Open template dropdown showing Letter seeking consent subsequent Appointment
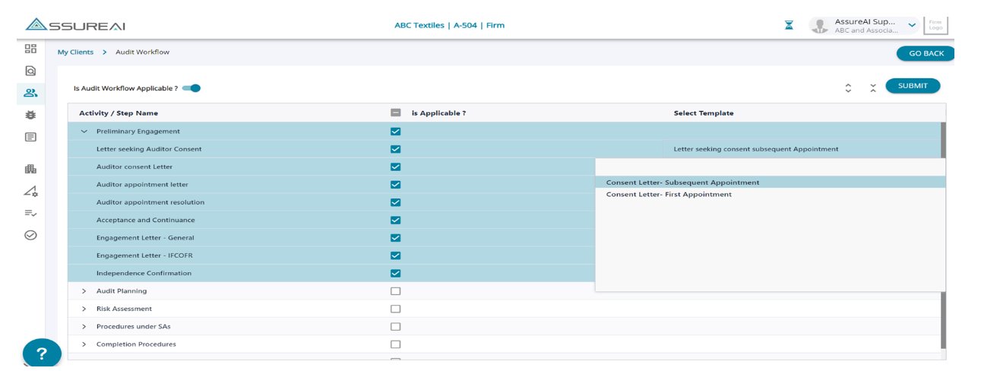 [802, 149]
